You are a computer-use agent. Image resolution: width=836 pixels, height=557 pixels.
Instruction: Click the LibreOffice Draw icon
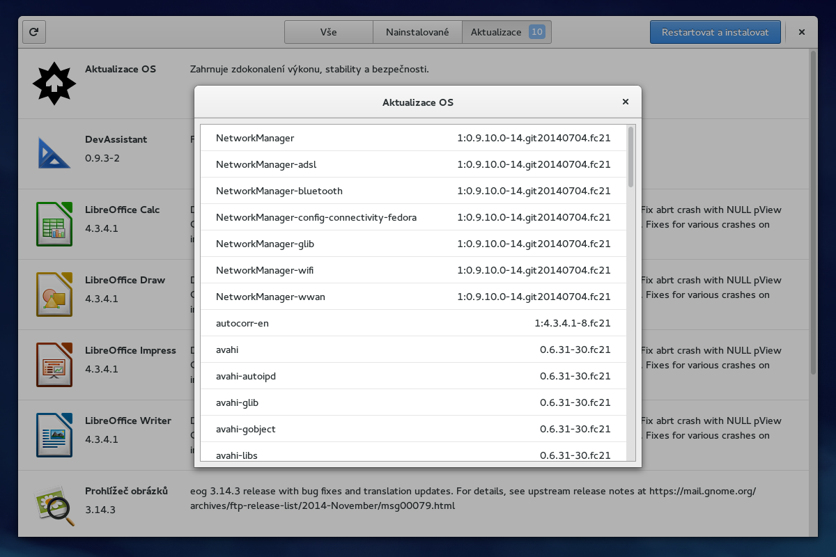[x=54, y=294]
